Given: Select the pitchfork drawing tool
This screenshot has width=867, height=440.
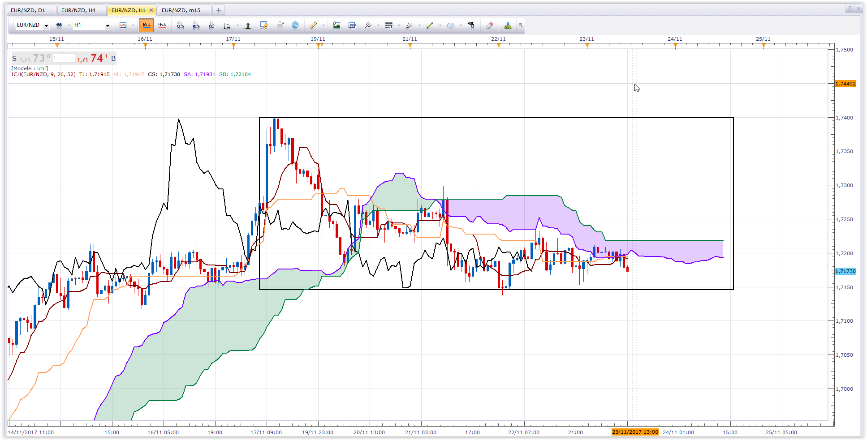Looking at the screenshot, I should tap(368, 25).
